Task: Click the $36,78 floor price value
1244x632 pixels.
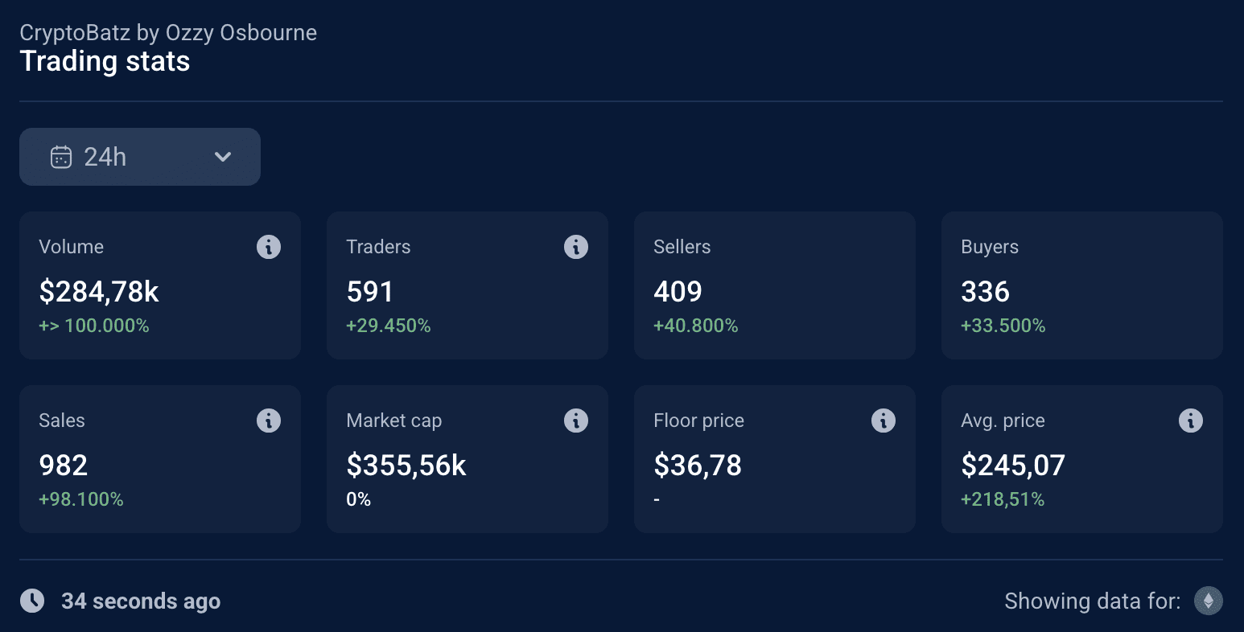Action: (x=698, y=465)
